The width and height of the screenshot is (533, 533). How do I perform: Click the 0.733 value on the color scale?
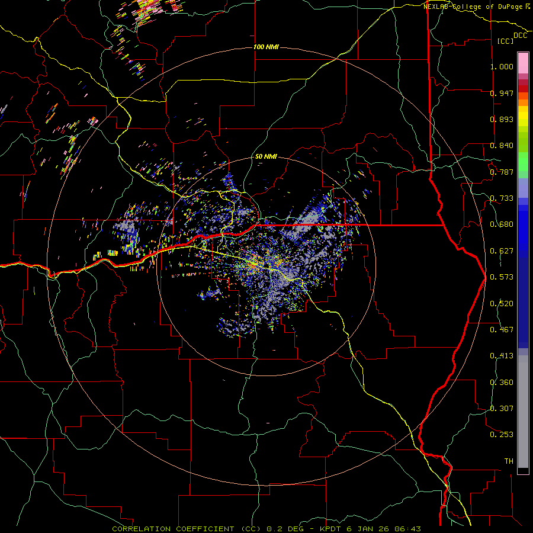click(x=502, y=198)
